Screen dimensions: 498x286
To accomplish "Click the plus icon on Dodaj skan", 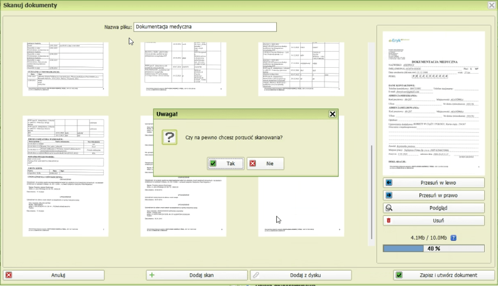I will (x=152, y=275).
